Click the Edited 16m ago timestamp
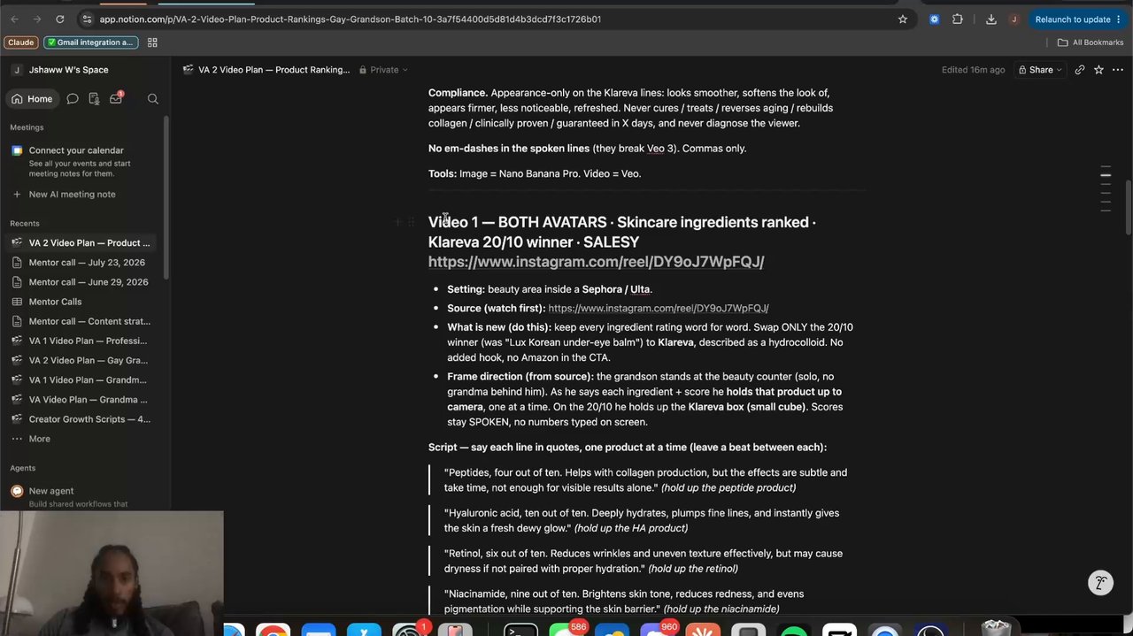Image resolution: width=1133 pixels, height=636 pixels. pyautogui.click(x=973, y=70)
